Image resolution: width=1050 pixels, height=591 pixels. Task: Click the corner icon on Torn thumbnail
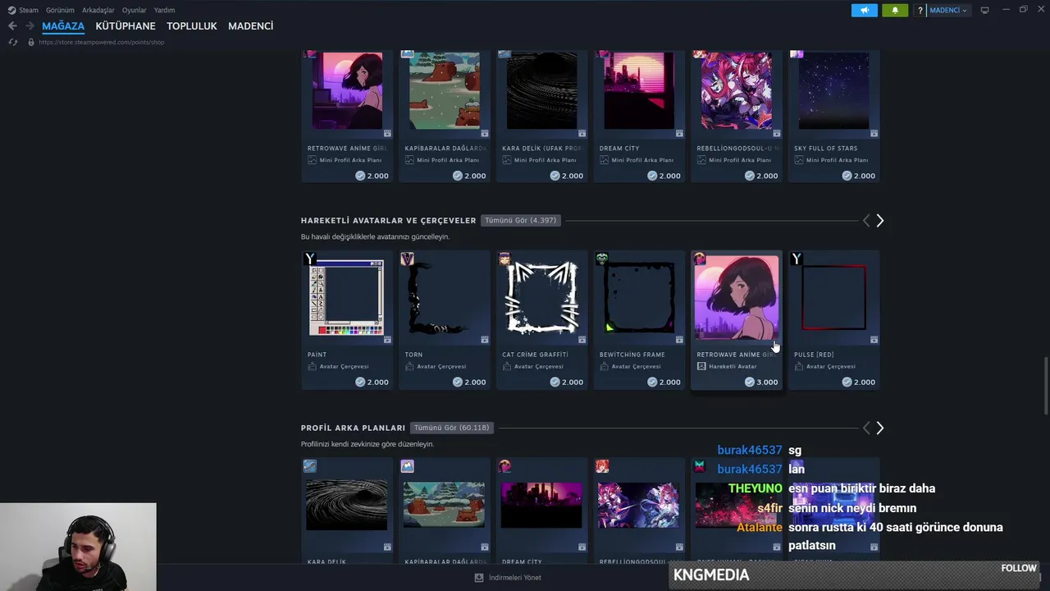click(x=485, y=339)
